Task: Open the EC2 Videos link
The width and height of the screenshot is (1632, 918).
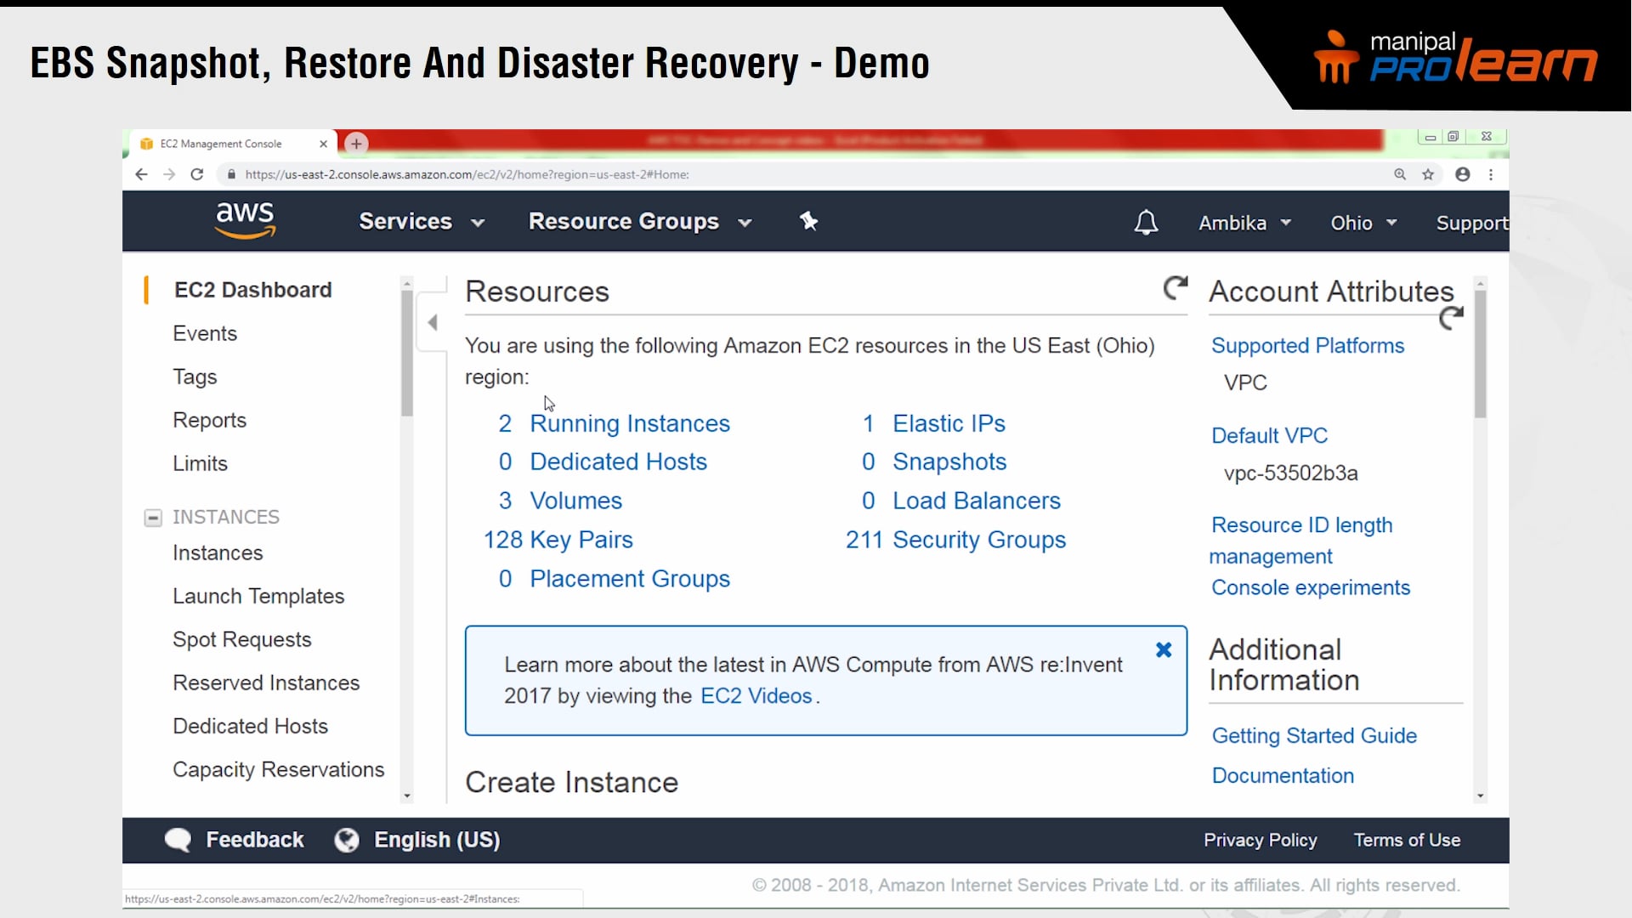Action: [756, 695]
